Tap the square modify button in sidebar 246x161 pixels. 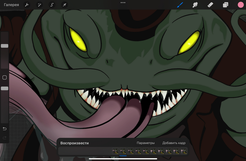pyautogui.click(x=5, y=77)
